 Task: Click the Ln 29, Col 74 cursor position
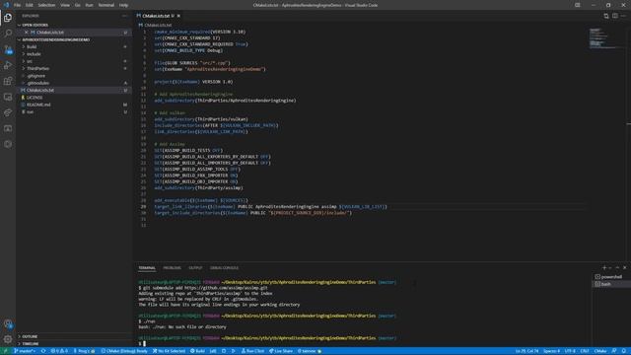[x=527, y=351]
